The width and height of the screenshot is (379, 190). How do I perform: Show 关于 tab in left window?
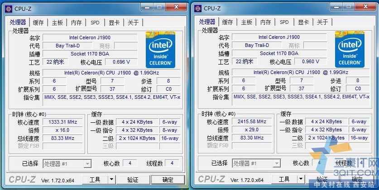[133, 23]
